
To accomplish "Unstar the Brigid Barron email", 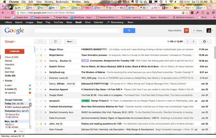I will [41, 55].
